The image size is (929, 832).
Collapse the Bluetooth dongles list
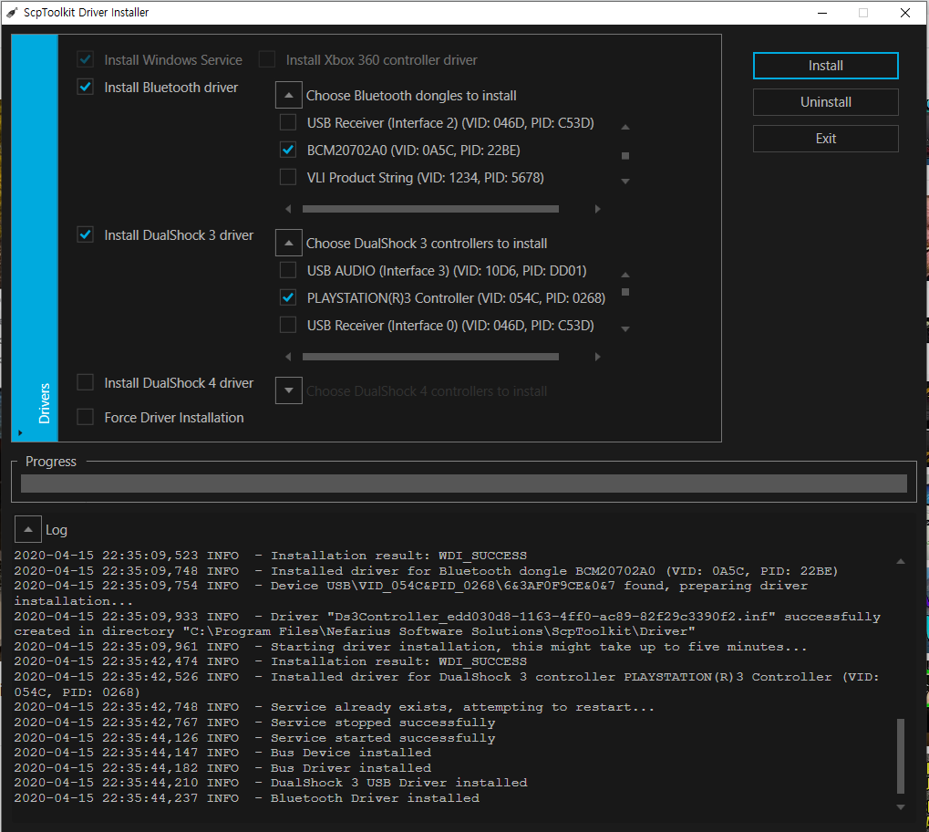[x=288, y=95]
